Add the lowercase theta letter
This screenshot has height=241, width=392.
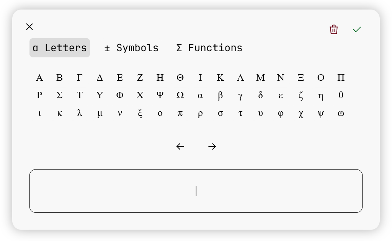[x=341, y=96]
